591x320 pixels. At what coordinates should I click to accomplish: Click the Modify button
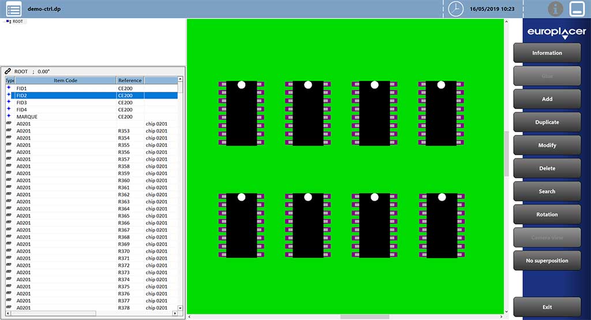point(547,145)
